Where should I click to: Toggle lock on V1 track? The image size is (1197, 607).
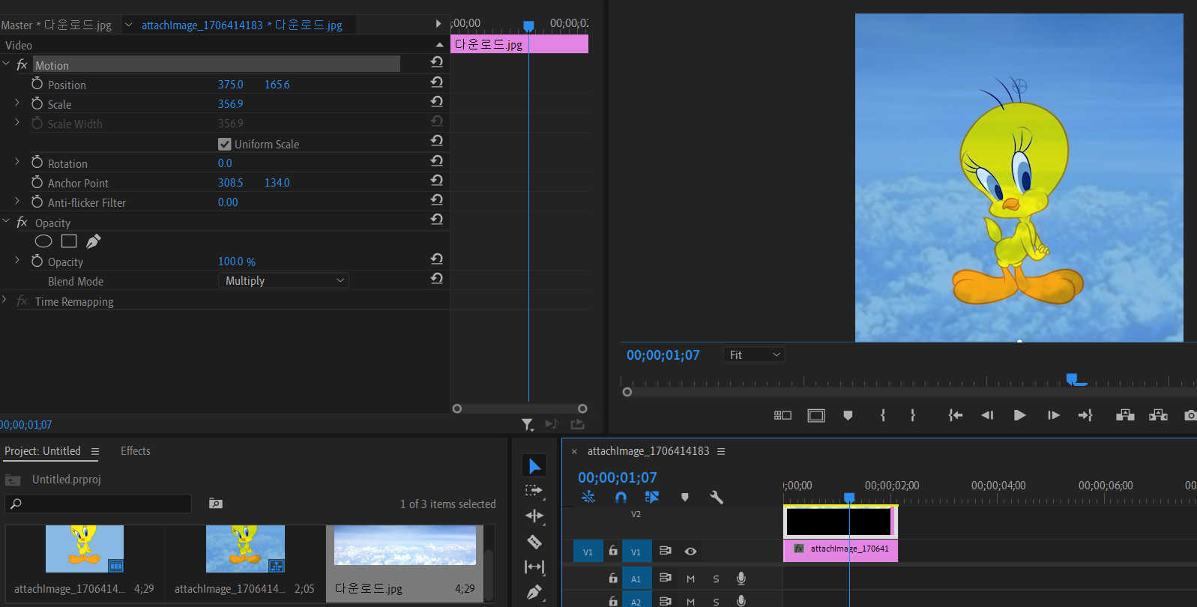613,551
